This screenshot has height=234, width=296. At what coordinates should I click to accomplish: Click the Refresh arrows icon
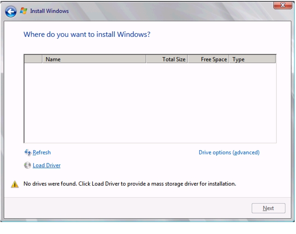coord(28,152)
